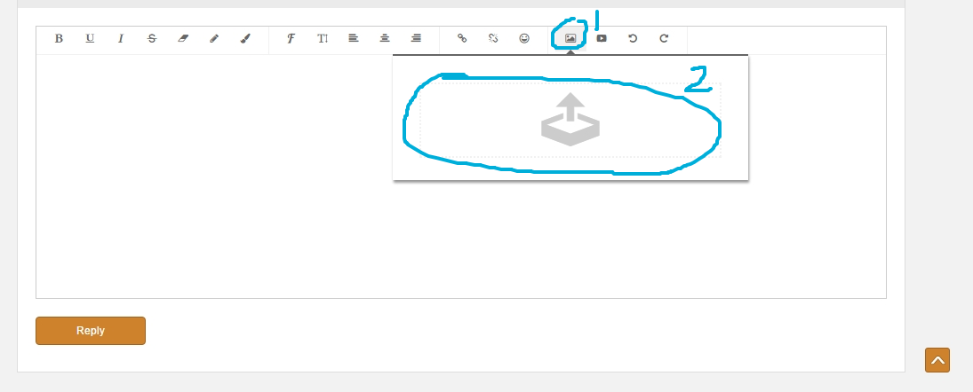Image resolution: width=973 pixels, height=392 pixels.
Task: Open the font family picker
Action: click(291, 39)
